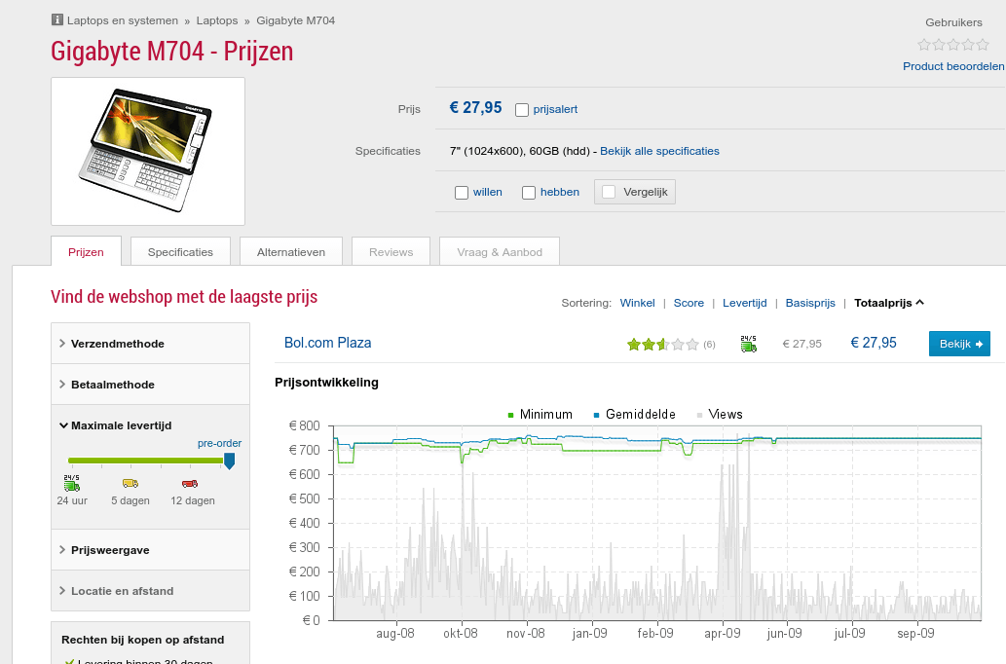The width and height of the screenshot is (1006, 664).
Task: Click the nov-08 axis label
Action: pos(526,633)
